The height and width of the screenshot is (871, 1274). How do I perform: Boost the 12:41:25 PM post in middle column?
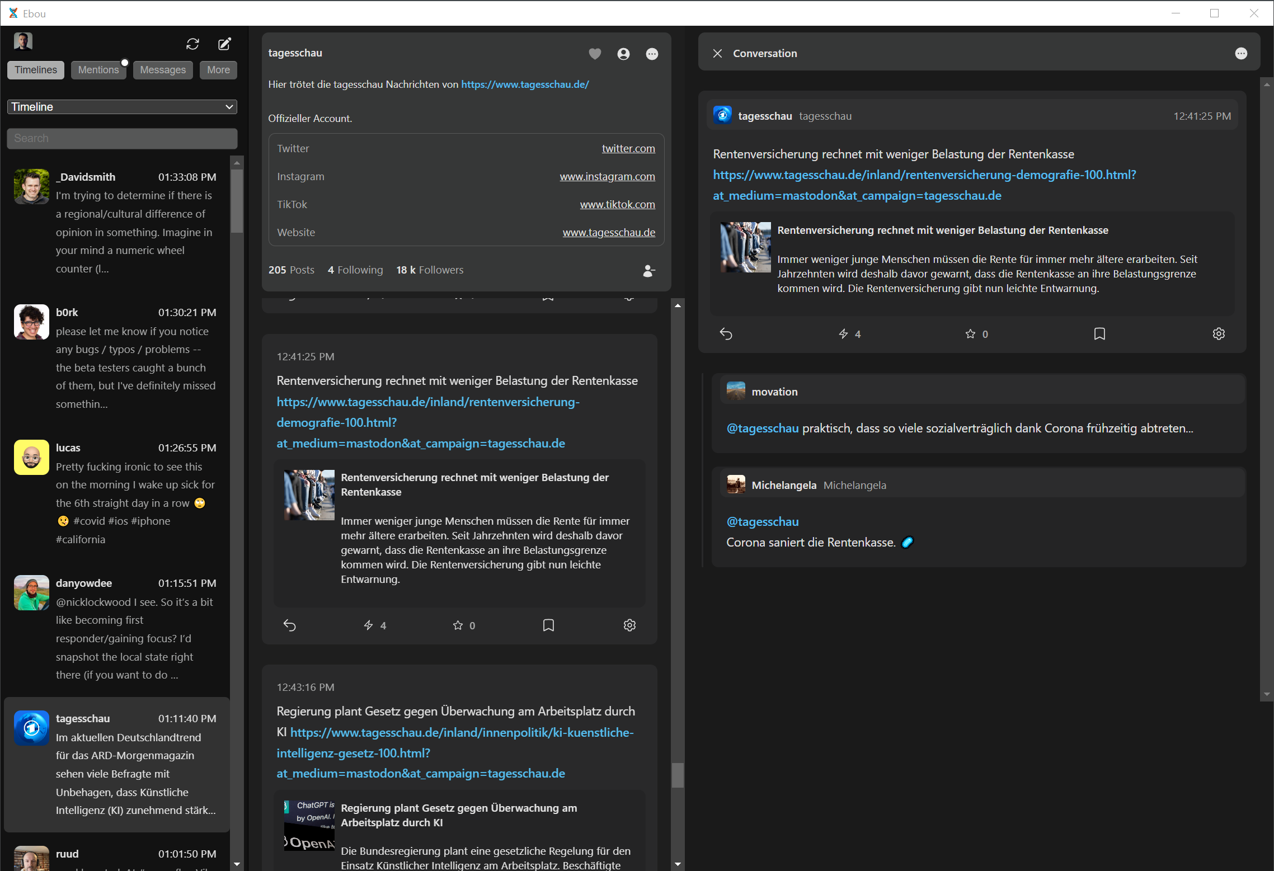[368, 625]
